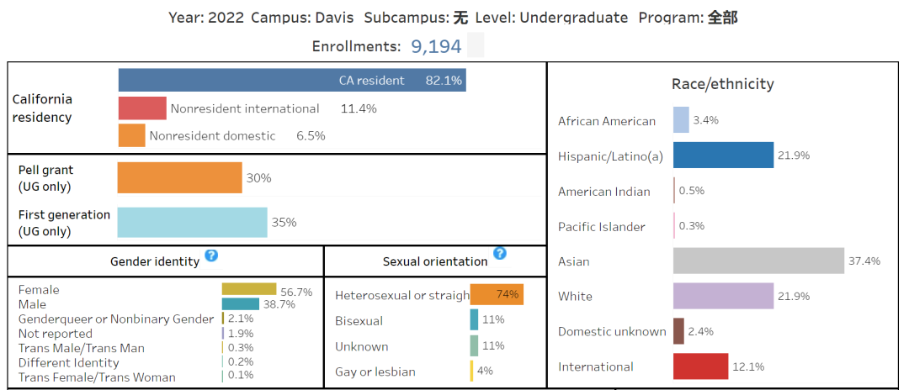
Task: Click the Nonresident domestic orange bar
Action: (131, 135)
